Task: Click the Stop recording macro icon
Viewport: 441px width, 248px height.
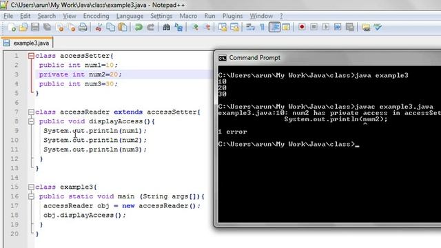Action: pos(314,27)
